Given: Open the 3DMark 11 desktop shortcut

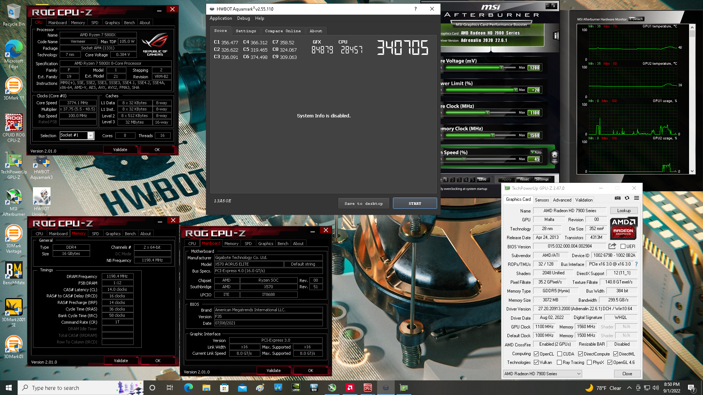Looking at the screenshot, I should click(14, 89).
